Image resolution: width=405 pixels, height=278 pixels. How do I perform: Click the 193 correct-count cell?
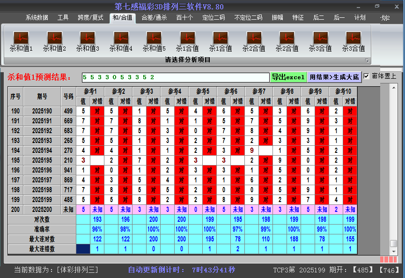click(97, 219)
